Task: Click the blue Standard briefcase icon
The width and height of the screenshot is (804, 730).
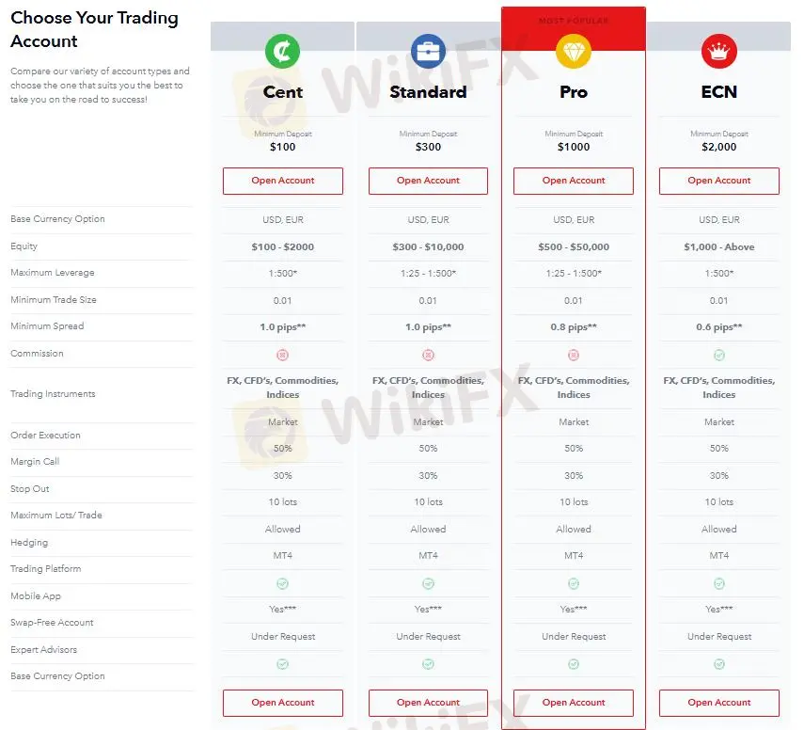Action: 428,52
